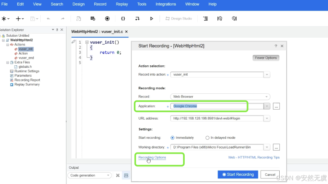Open Runtime Settings in Solution Explorer
This screenshot has width=328, height=184.
pos(27,71)
